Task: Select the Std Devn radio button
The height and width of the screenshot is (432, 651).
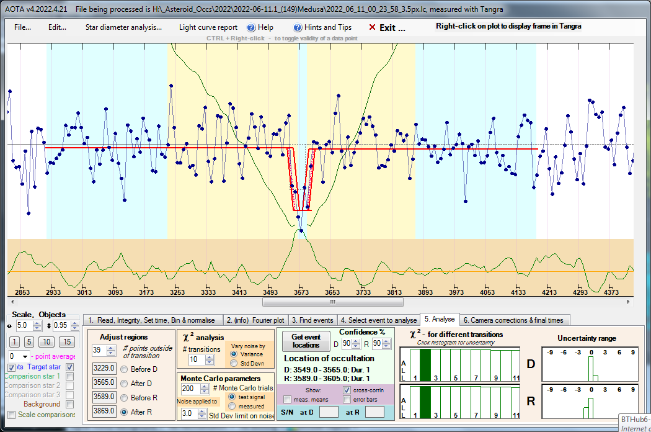Action: pyautogui.click(x=233, y=363)
